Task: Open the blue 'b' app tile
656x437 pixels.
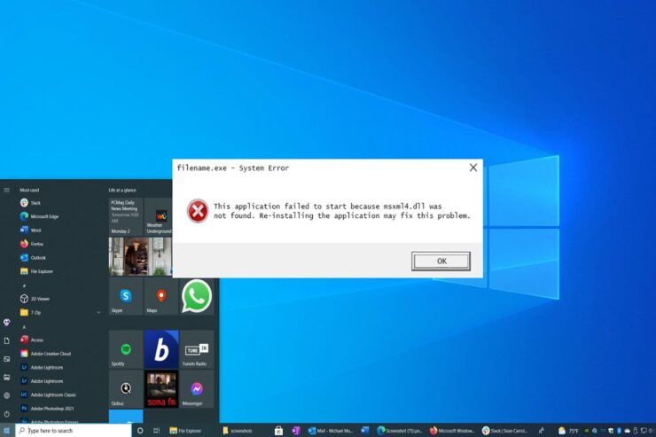Action: [161, 349]
